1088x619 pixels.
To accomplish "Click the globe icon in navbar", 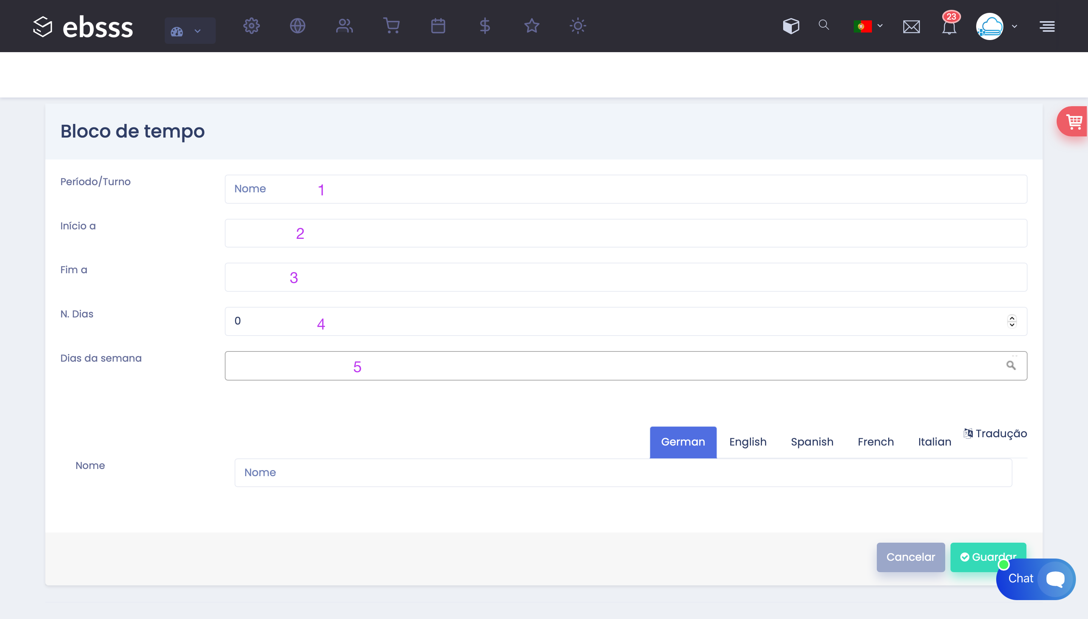I will pos(298,26).
